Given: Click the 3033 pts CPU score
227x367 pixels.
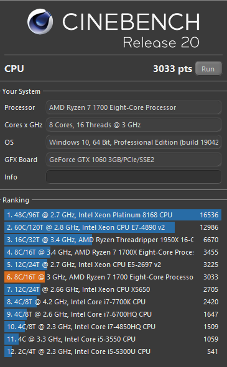Looking at the screenshot, I should (x=173, y=69).
